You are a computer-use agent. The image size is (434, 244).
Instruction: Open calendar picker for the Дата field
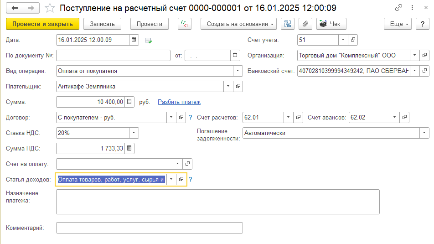[134, 40]
